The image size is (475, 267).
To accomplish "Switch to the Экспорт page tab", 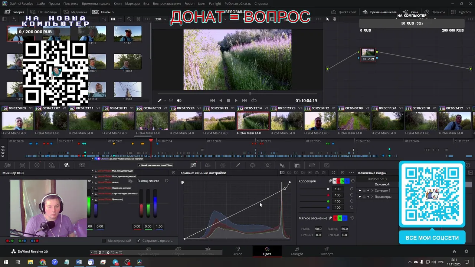I will coord(327,251).
